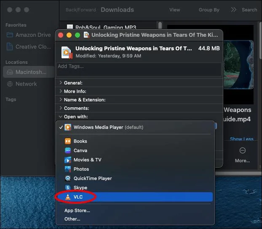This screenshot has height=229, width=262.
Task: Open Network in the Finder sidebar
Action: (x=29, y=84)
